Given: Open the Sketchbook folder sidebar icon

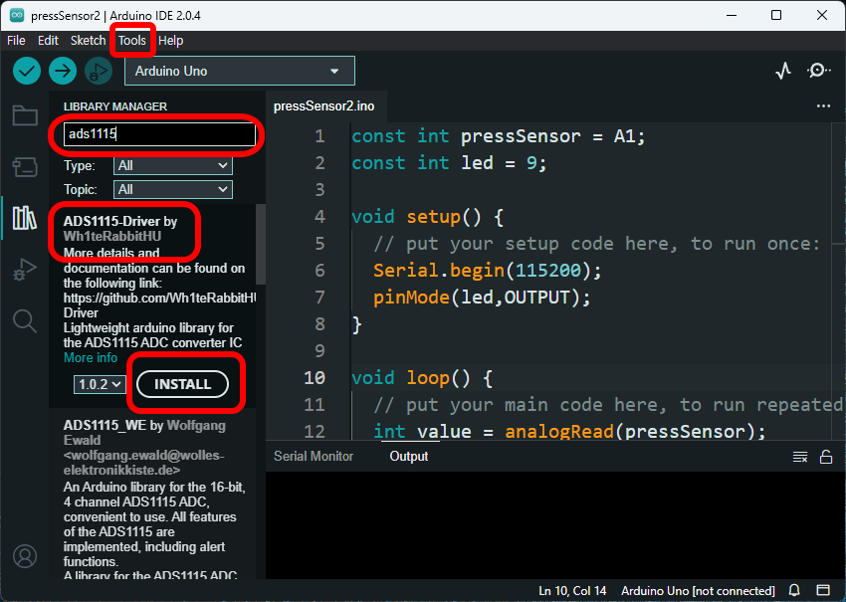Looking at the screenshot, I should click(25, 114).
